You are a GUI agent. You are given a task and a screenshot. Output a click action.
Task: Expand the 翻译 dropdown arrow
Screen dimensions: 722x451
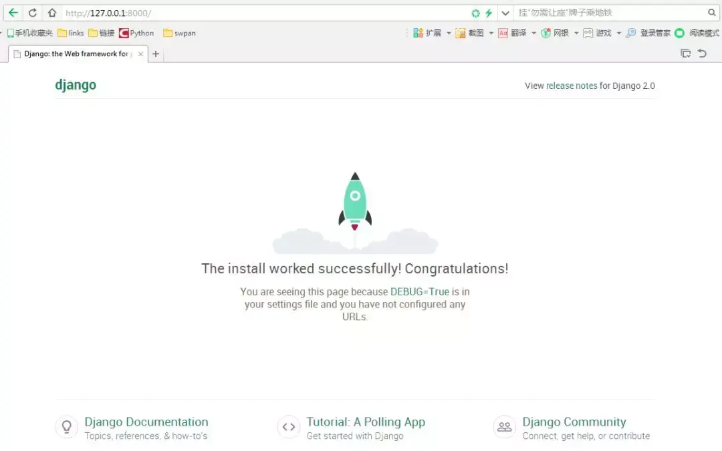pos(533,33)
